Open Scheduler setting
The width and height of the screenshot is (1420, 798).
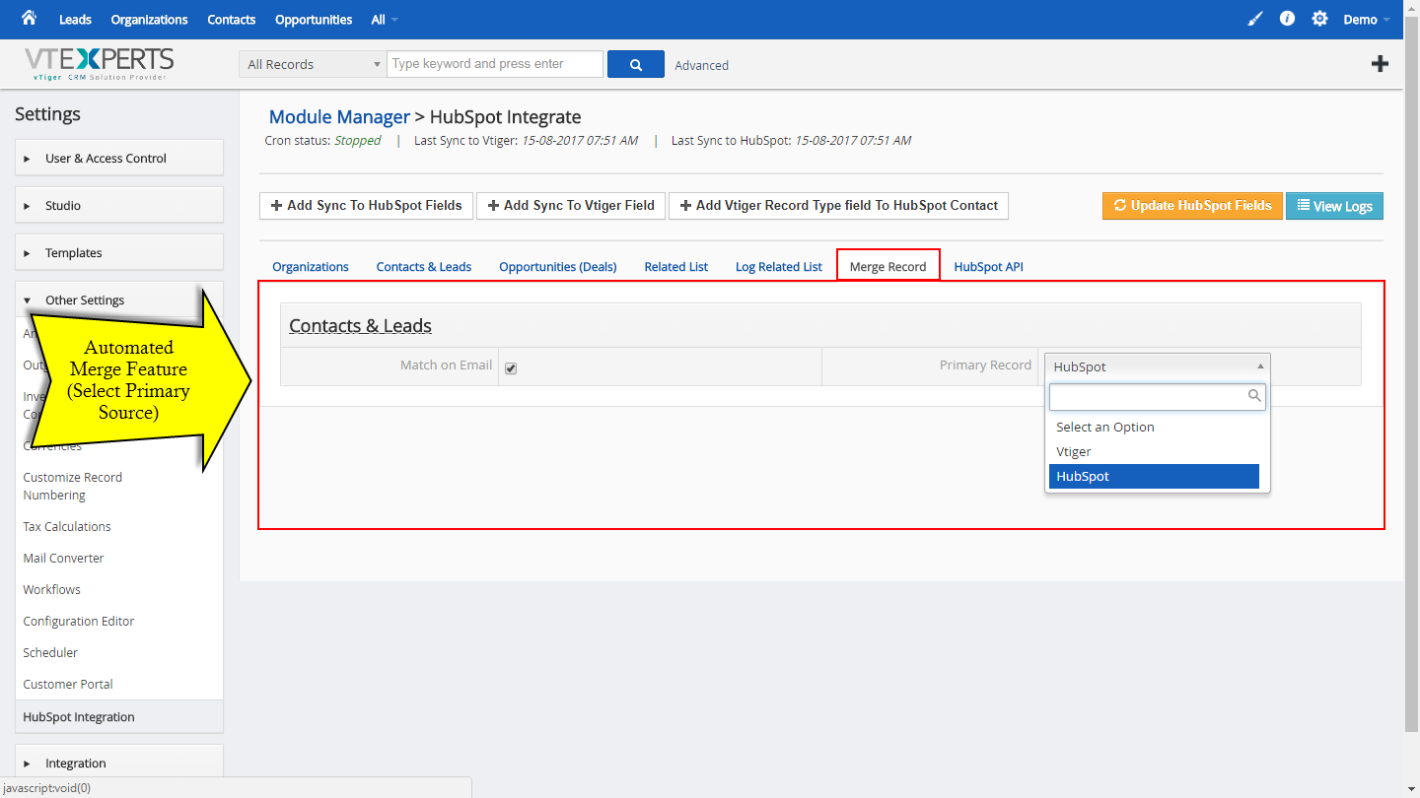tap(50, 652)
